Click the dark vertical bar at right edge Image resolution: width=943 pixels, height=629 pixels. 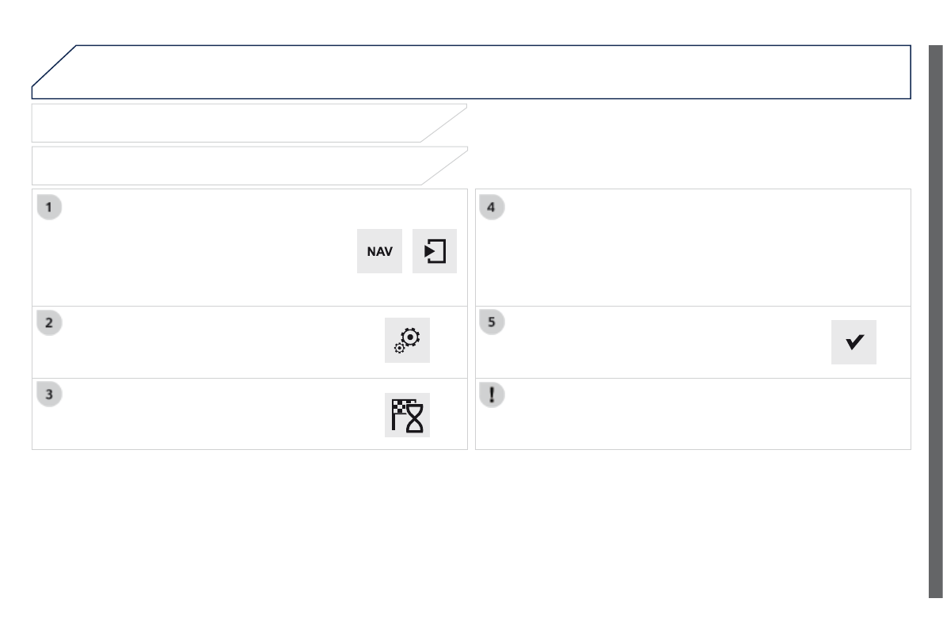935,317
